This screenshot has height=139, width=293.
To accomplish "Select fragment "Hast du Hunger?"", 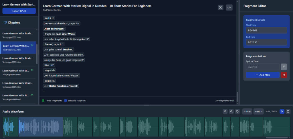I will pos(54,29).
